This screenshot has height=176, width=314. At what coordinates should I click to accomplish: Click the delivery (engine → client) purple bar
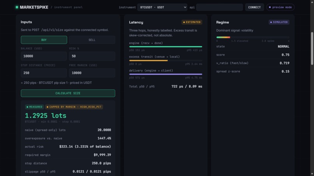coord(166,74)
